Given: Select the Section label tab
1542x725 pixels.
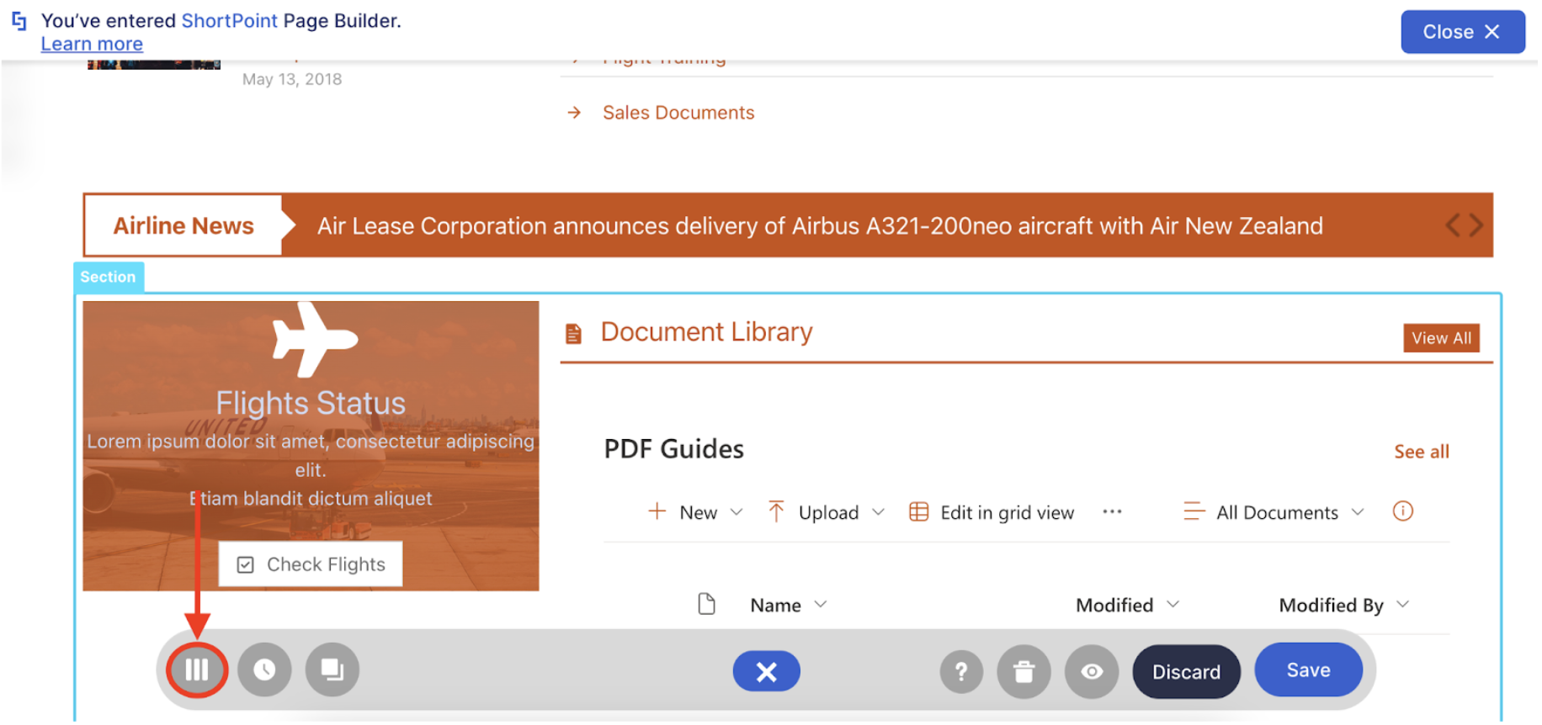Looking at the screenshot, I should click(x=108, y=277).
